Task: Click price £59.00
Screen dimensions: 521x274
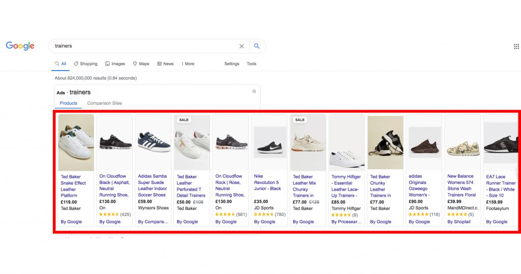Action: (145, 201)
